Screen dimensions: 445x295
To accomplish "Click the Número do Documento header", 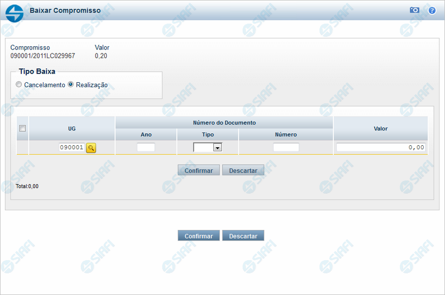I will point(224,123).
